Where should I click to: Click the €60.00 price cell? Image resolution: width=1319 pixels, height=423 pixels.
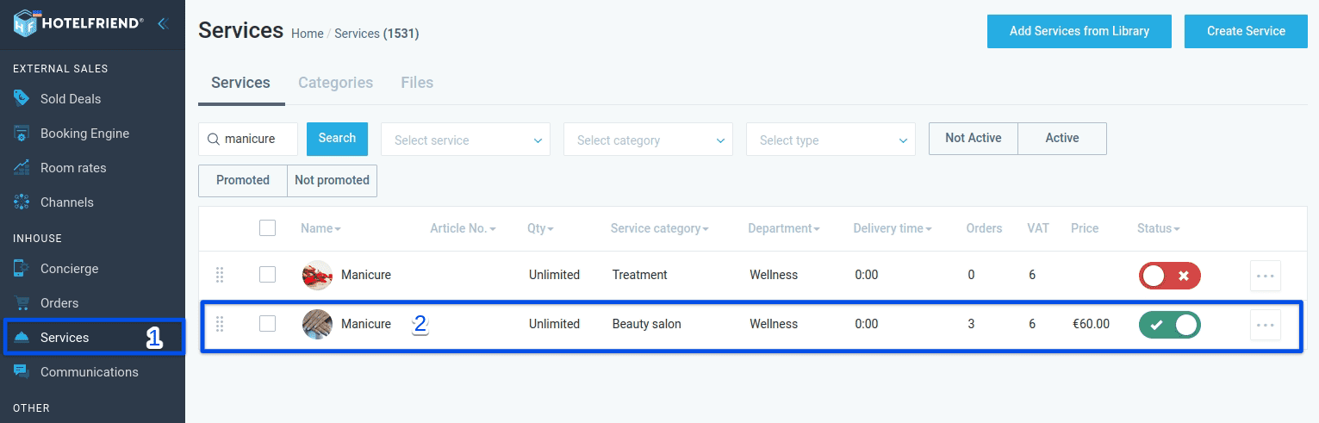pos(1091,324)
